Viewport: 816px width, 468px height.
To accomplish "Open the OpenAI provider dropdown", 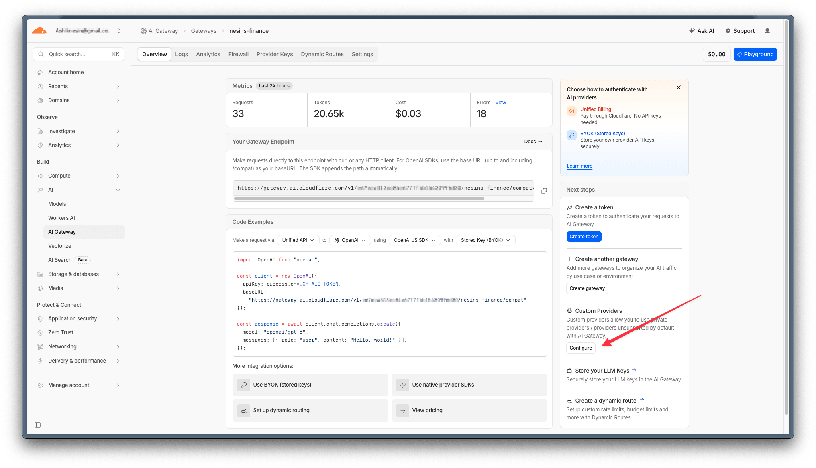I will pos(350,240).
